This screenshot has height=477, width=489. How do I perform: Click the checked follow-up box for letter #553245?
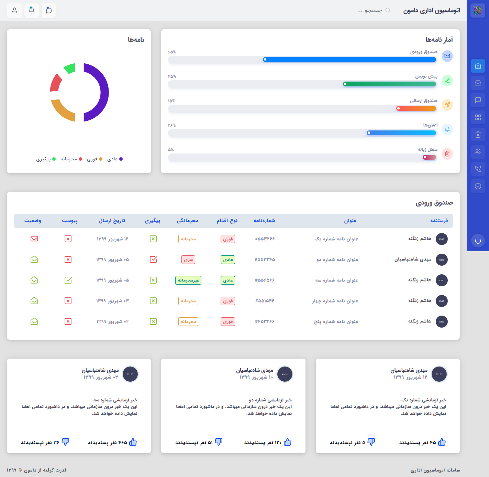coord(153,259)
